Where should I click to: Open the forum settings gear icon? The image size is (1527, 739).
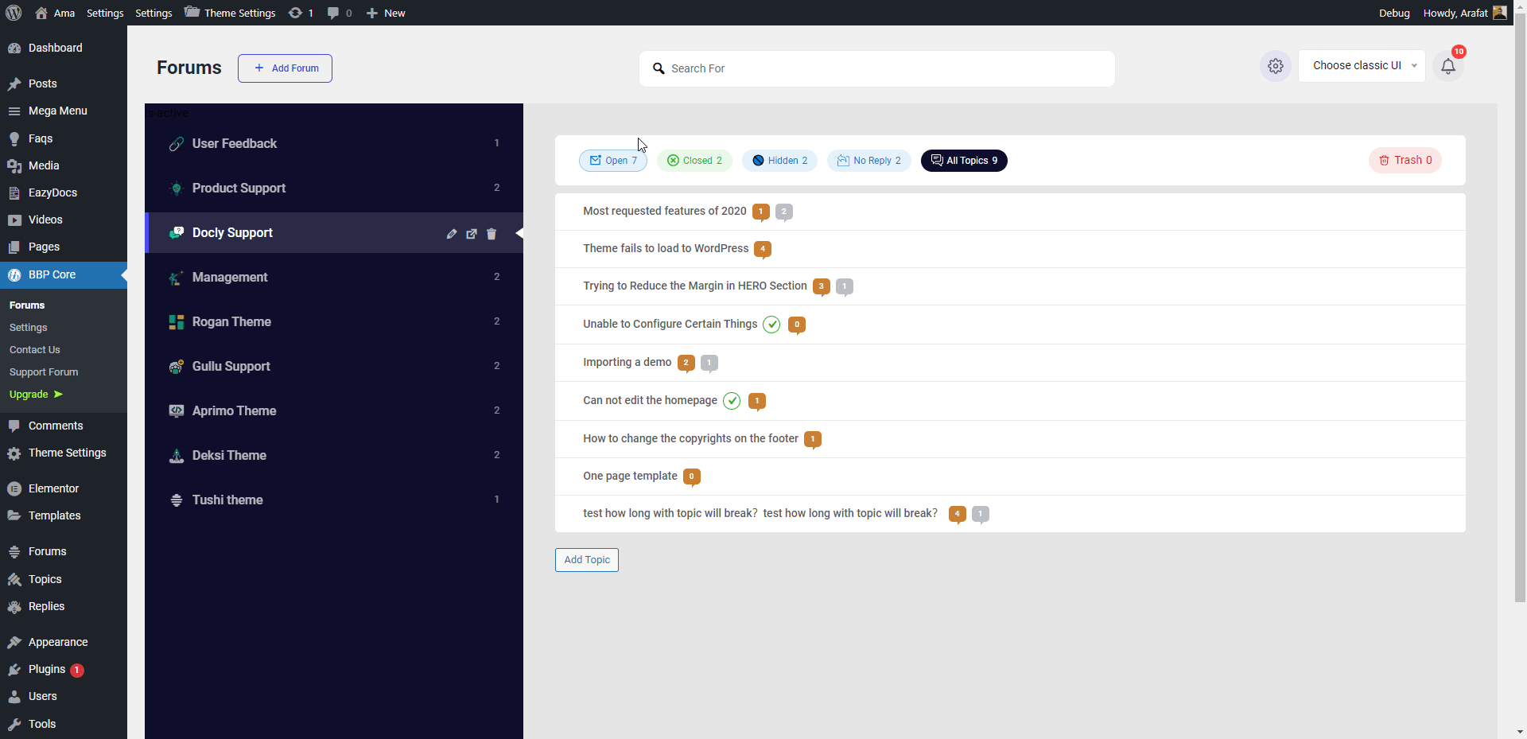click(1276, 66)
